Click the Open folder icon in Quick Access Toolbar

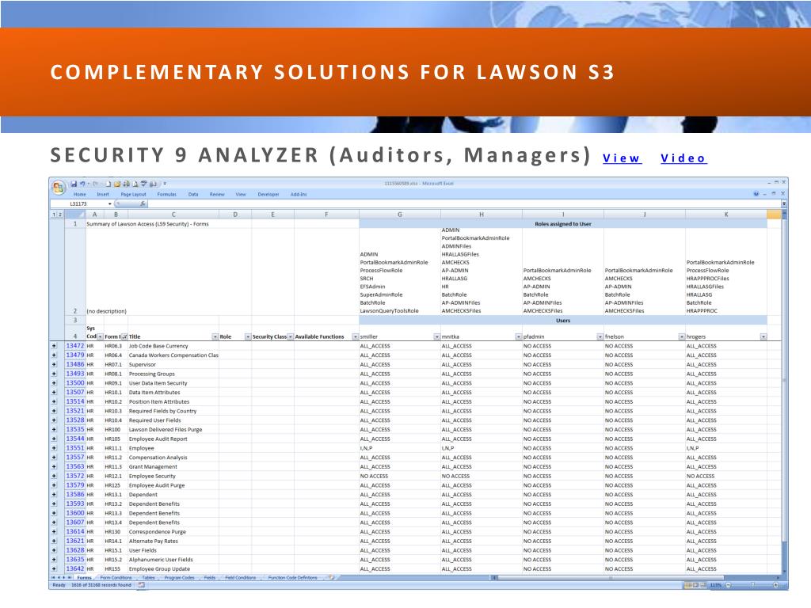[x=117, y=184]
